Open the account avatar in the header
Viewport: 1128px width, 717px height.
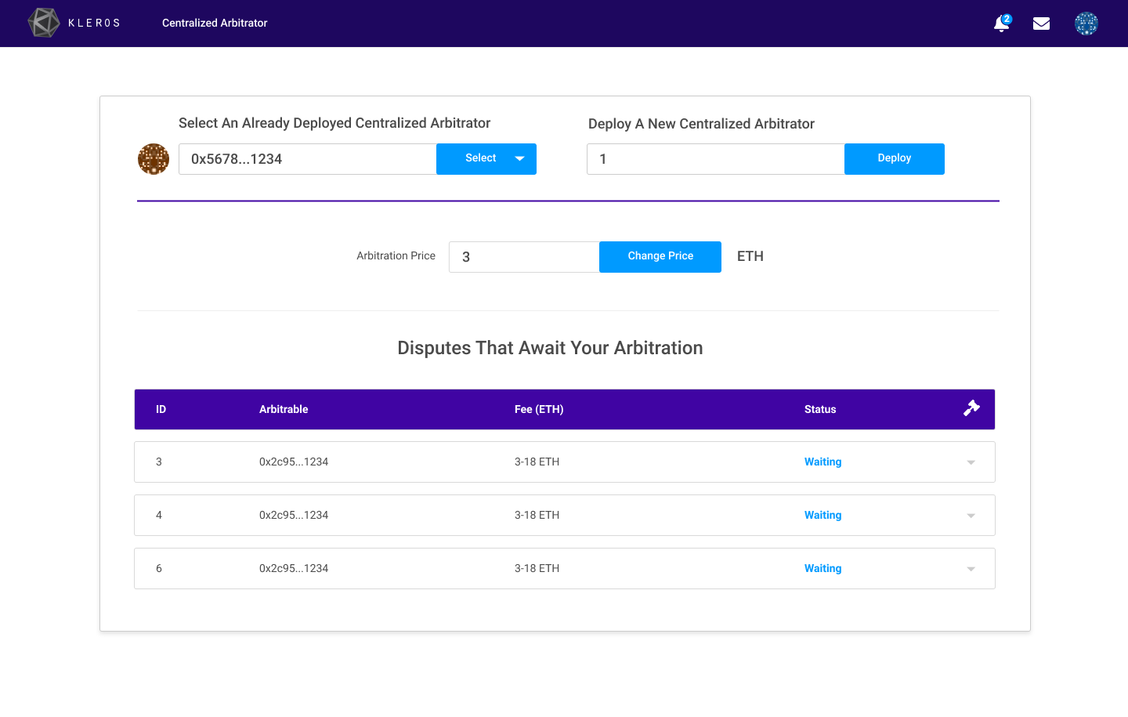[x=1086, y=24]
